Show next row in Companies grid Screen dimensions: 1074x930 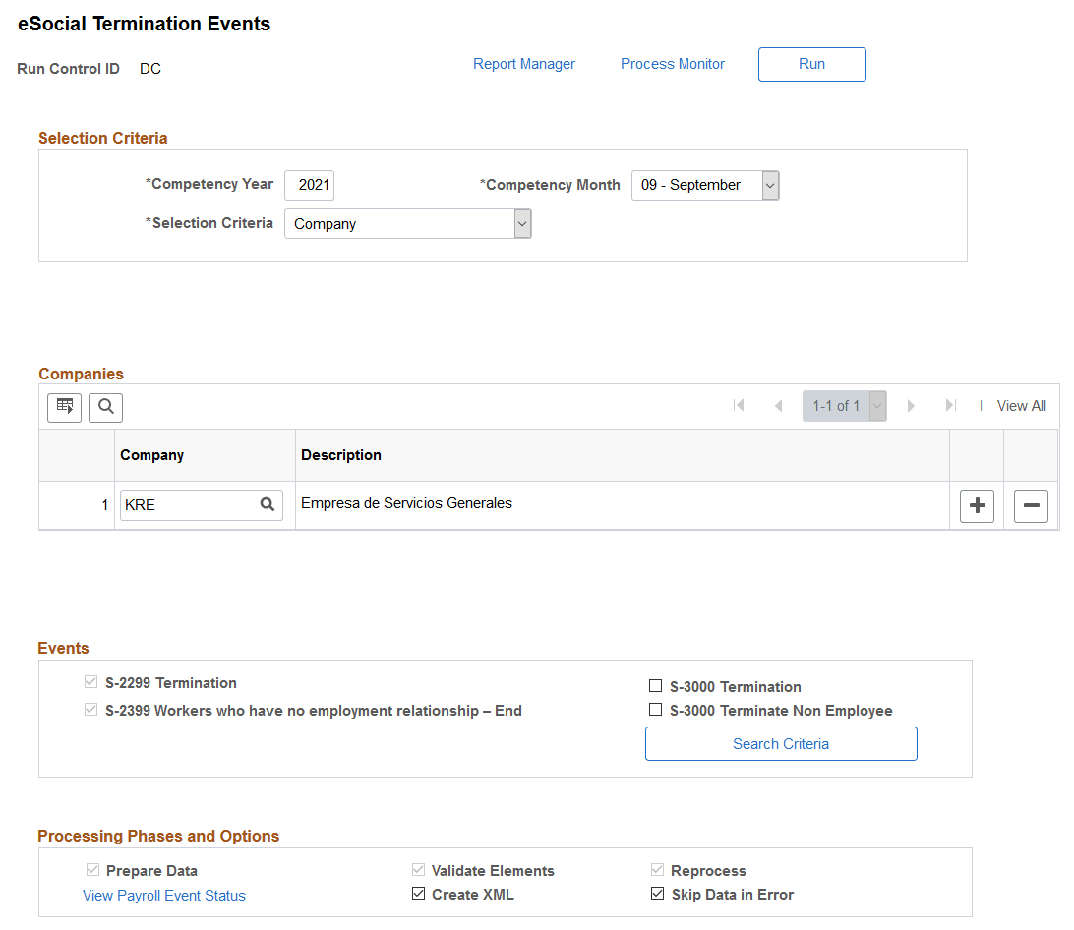(x=911, y=405)
